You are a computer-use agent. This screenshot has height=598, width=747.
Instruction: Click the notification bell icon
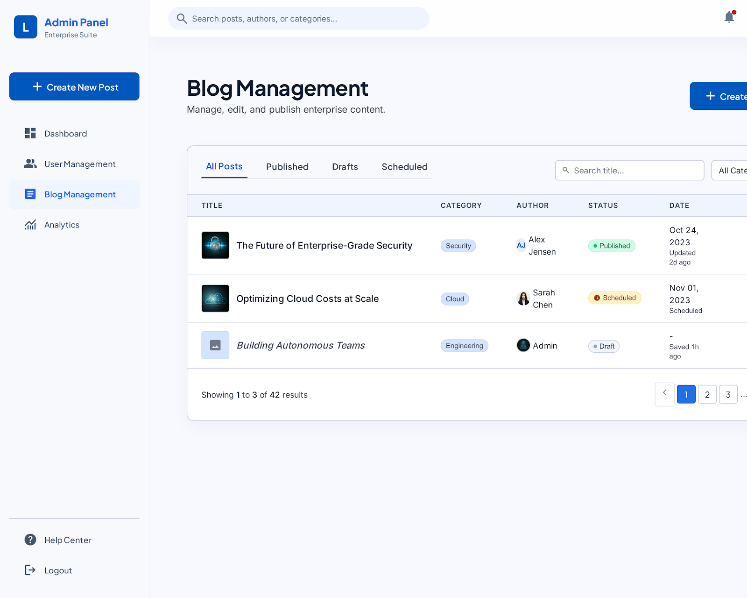(729, 17)
